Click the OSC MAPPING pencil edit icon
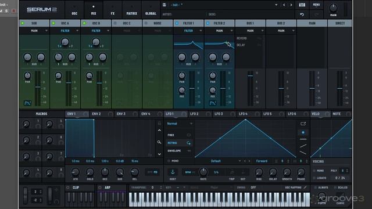372x209 pixels. pos(305,188)
